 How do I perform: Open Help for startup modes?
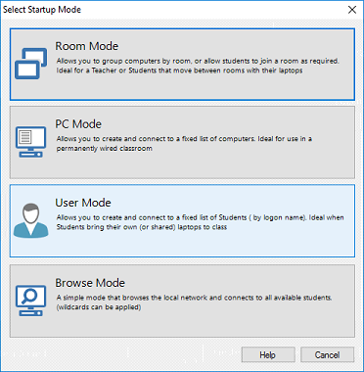point(268,354)
